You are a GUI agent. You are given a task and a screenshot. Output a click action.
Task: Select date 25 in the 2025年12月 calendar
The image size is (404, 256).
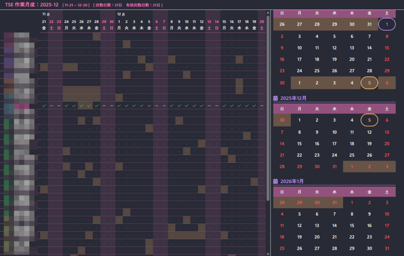(x=352, y=155)
